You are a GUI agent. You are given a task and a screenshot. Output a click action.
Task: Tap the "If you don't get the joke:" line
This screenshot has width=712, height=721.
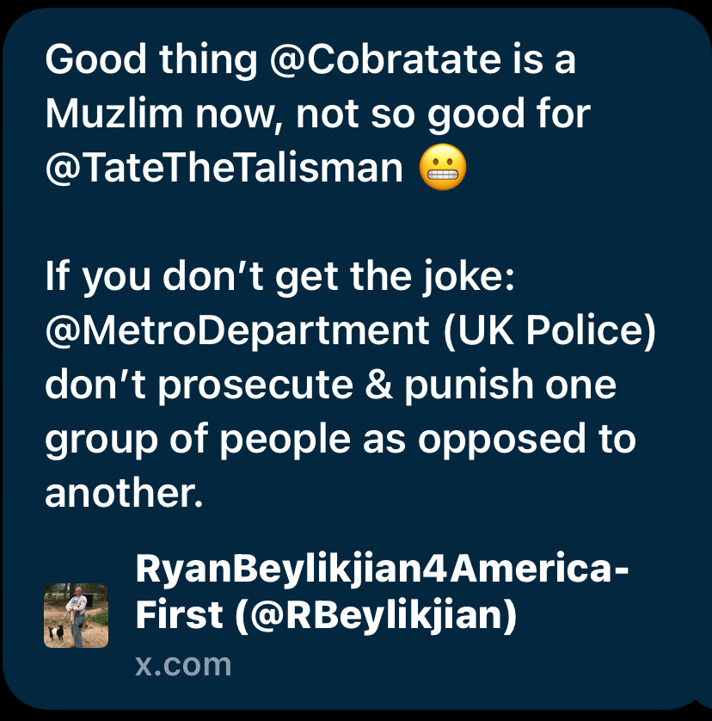280,276
